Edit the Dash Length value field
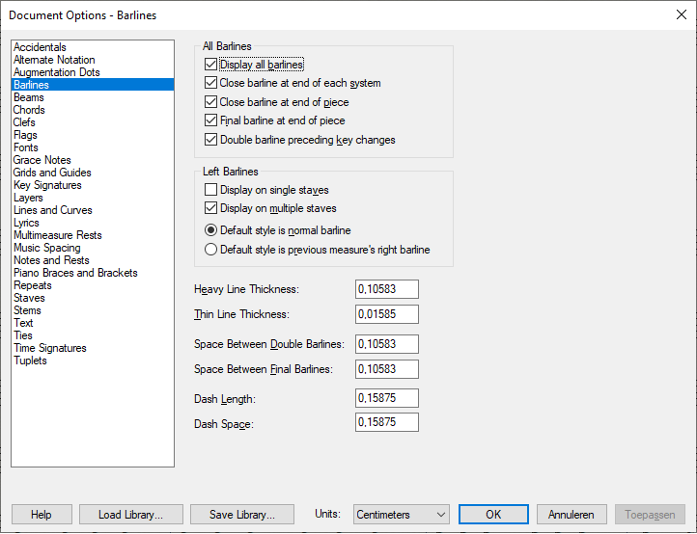The height and width of the screenshot is (534, 697). 386,398
